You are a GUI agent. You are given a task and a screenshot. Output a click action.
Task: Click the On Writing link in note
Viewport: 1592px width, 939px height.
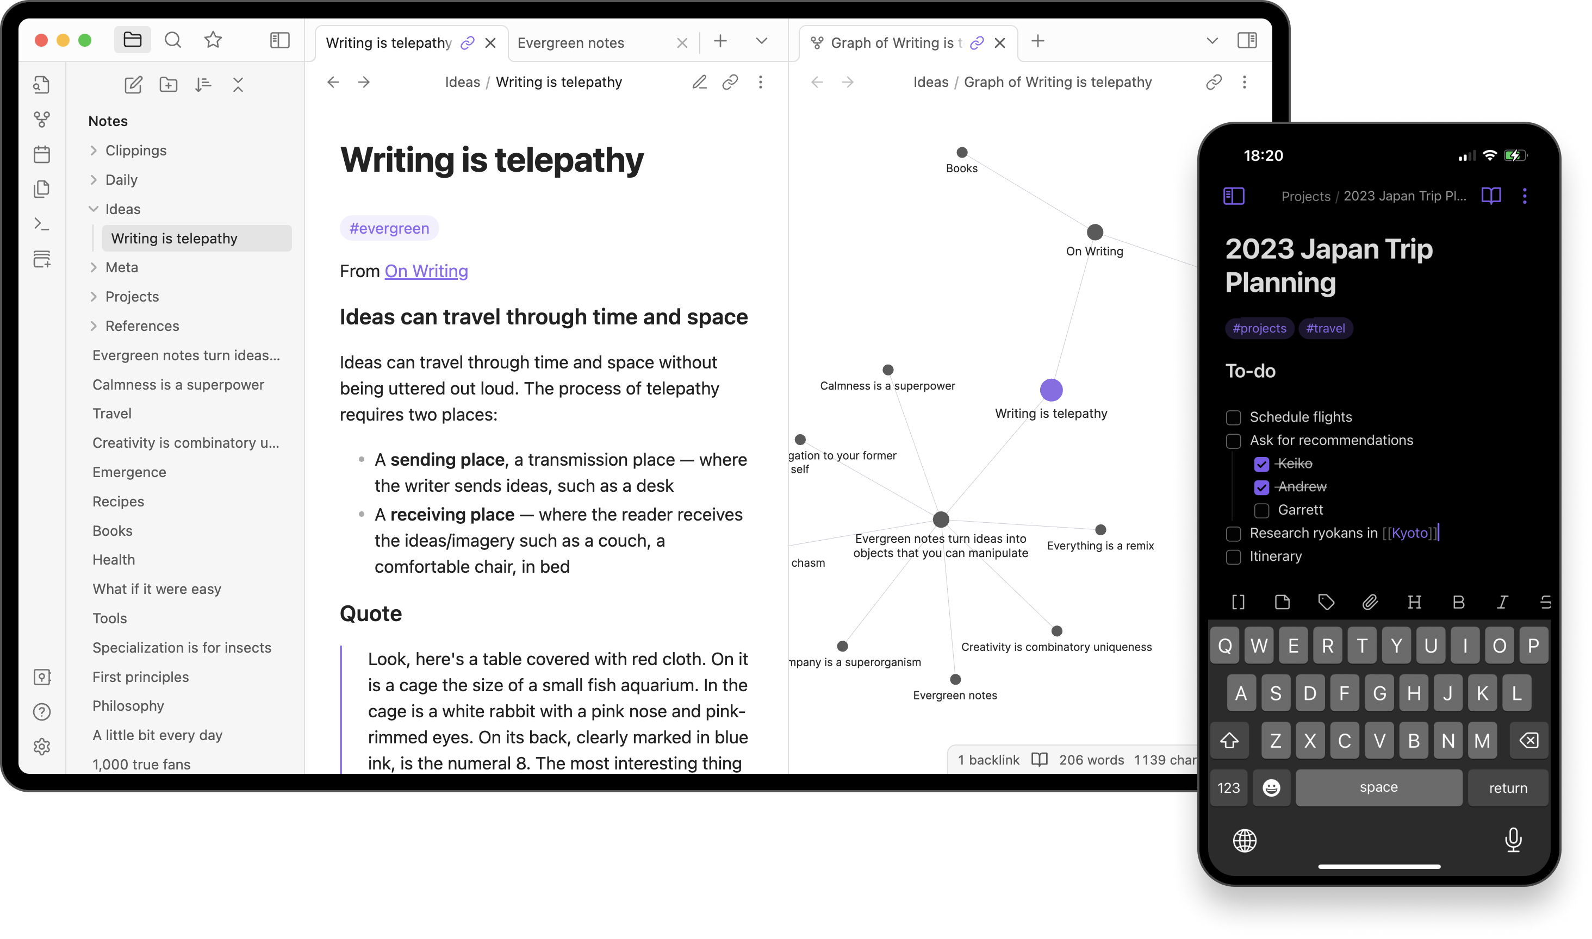425,271
